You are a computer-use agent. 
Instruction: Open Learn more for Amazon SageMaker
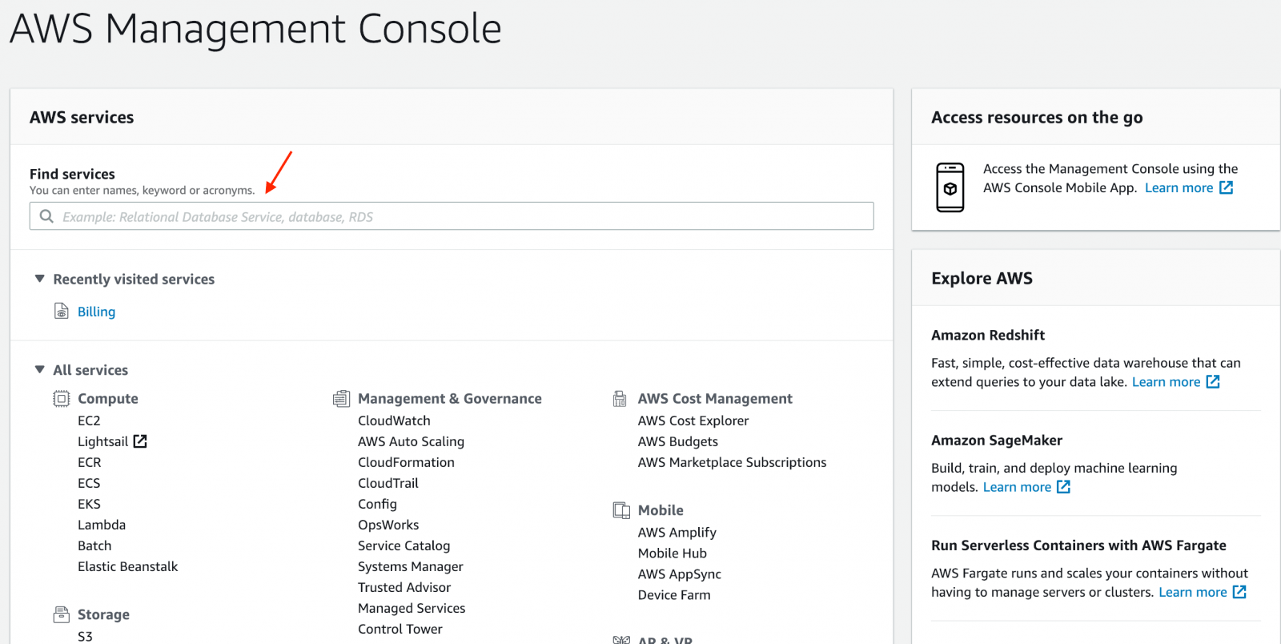click(1017, 486)
